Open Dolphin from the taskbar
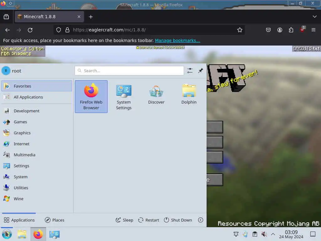The width and height of the screenshot is (321, 241). (22, 234)
